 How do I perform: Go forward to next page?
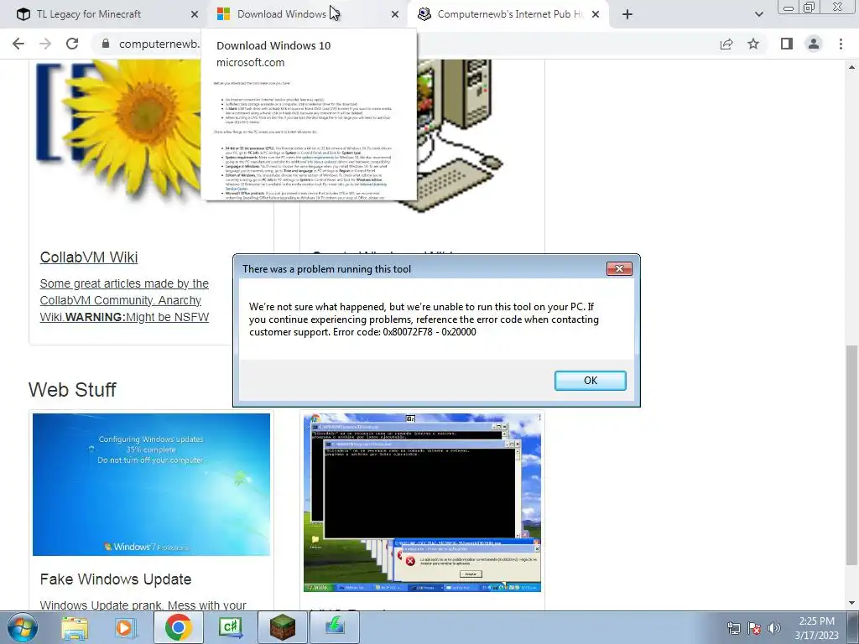(x=45, y=44)
